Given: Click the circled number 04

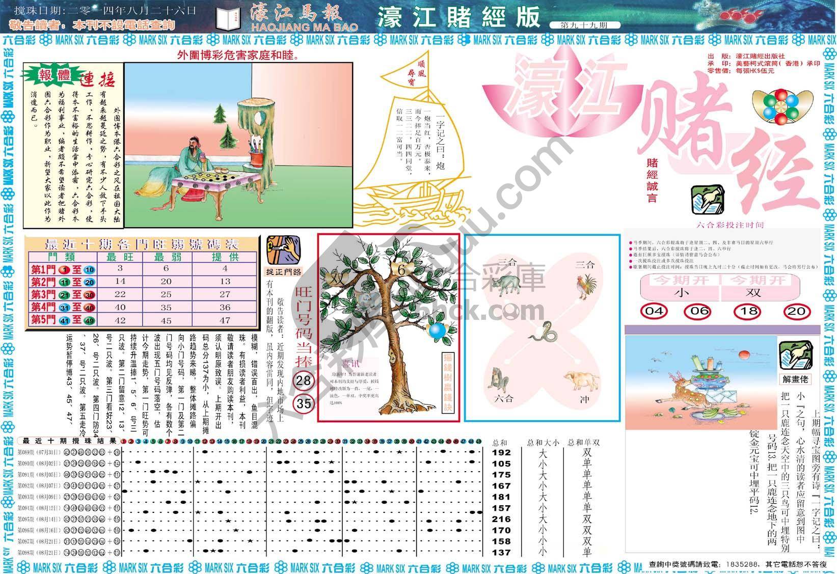Looking at the screenshot, I should (x=653, y=311).
